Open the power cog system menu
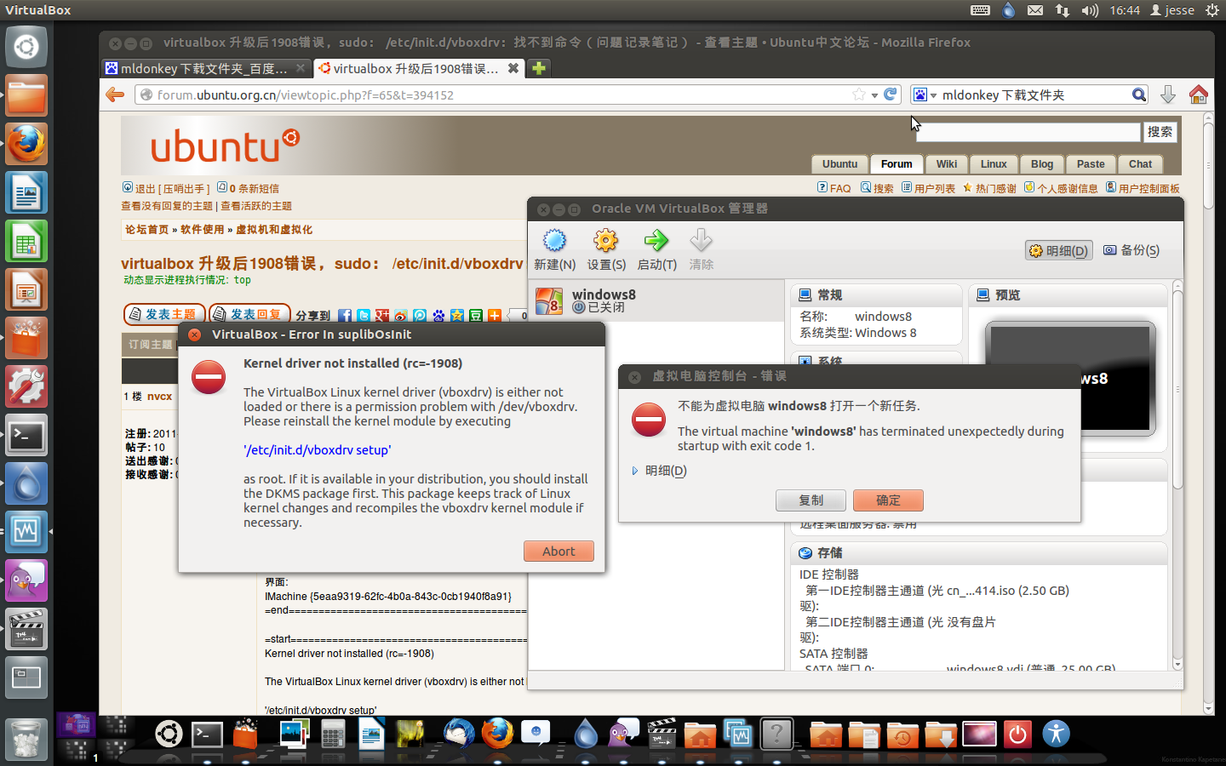This screenshot has height=766, width=1226. 1212,10
